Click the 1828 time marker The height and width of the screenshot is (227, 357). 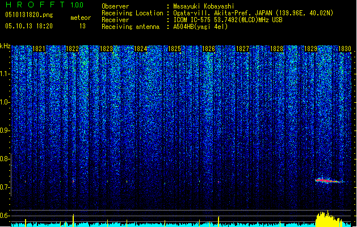pos(276,49)
